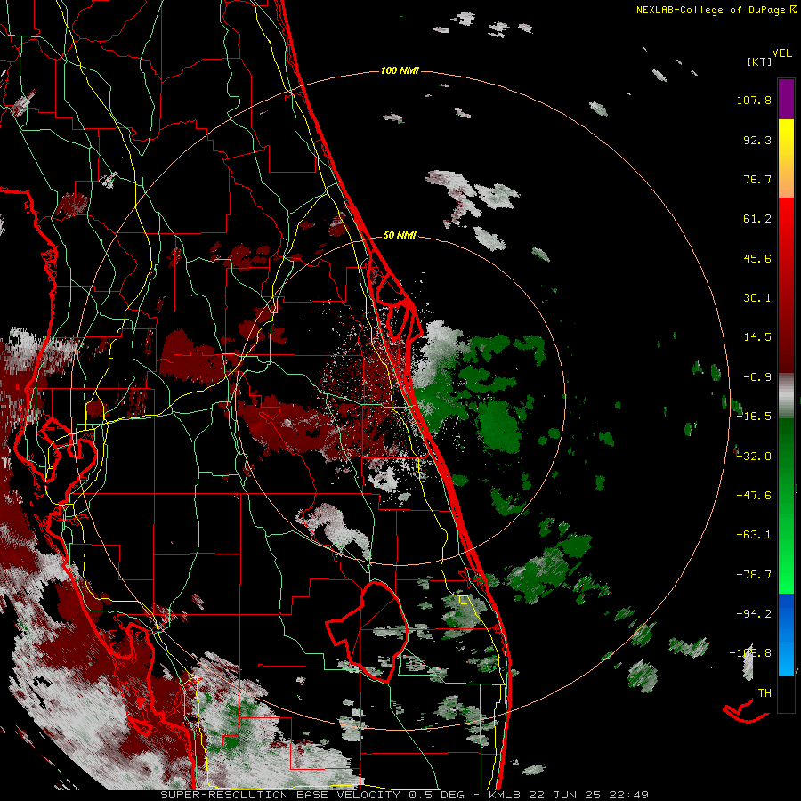This screenshot has width=801, height=801.
Task: Select the -32.0 legend value
Action: [754, 457]
